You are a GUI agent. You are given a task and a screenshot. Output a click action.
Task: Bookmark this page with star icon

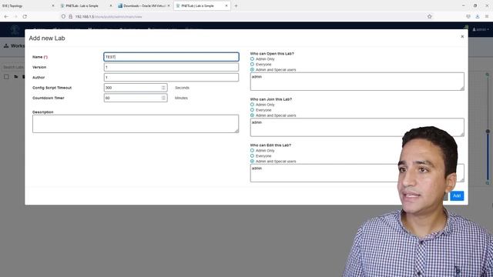point(430,17)
